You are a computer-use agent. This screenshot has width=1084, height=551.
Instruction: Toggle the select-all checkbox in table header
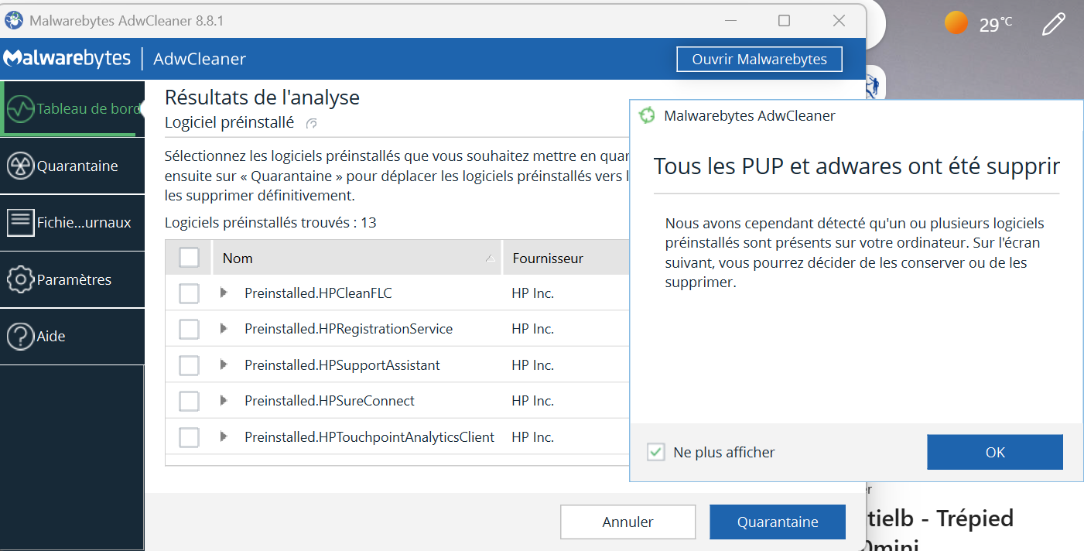tap(189, 257)
